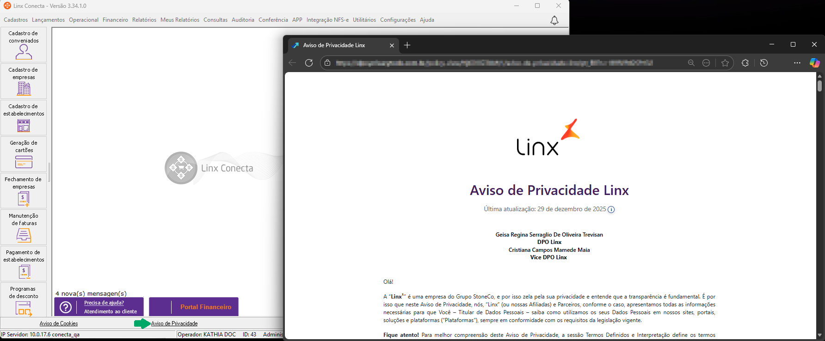Click the IP Servidor status bar entry
The width and height of the screenshot is (825, 341).
[40, 335]
